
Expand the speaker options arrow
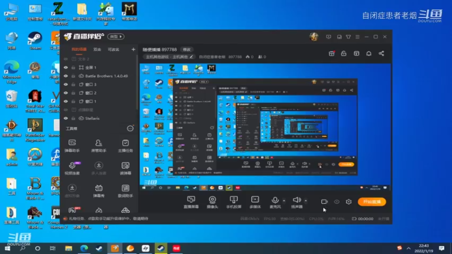[306, 201]
